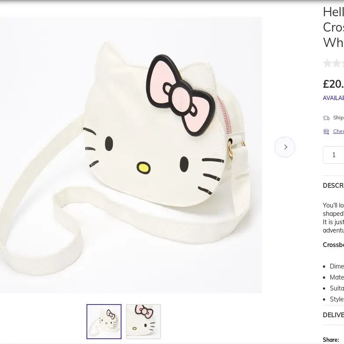This screenshot has height=344, width=344.
Task: Open the main Hello Kitty bag image
Action: (131, 155)
